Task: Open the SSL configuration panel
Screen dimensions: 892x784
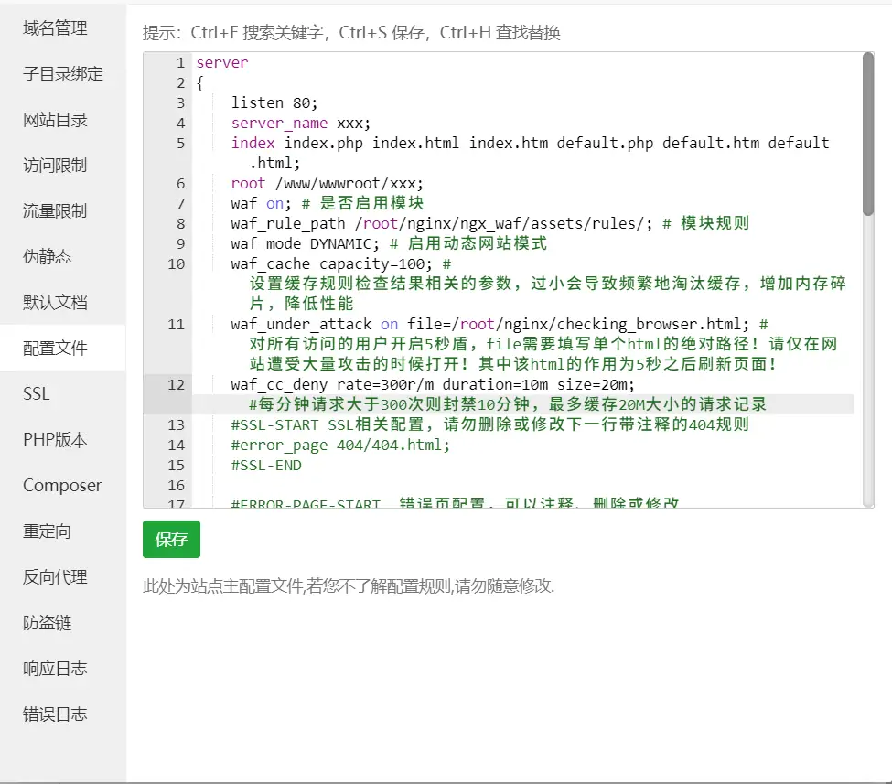Action: (37, 393)
